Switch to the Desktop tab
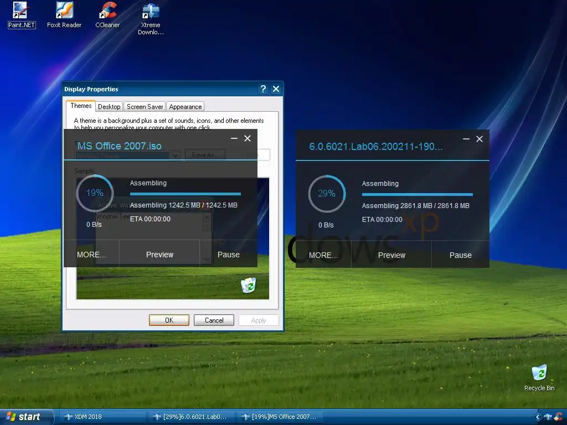 point(109,107)
